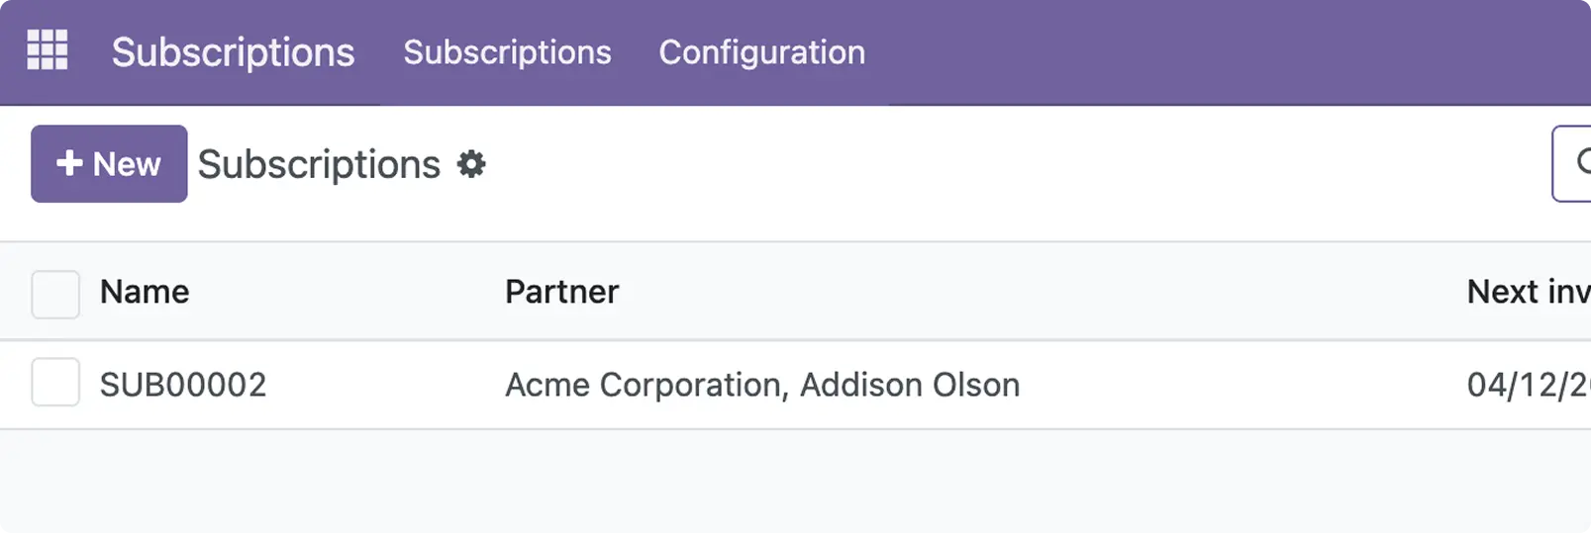Click Acme Corporation, Addison Olson partner cell
Screen dimensions: 1591x533
[x=761, y=385]
